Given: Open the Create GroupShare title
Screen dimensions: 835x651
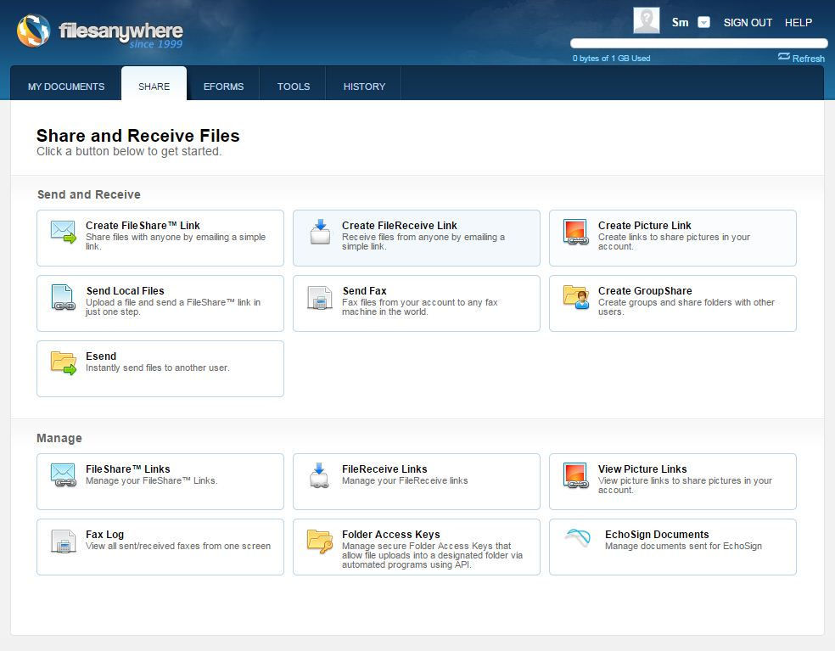Looking at the screenshot, I should click(x=645, y=291).
